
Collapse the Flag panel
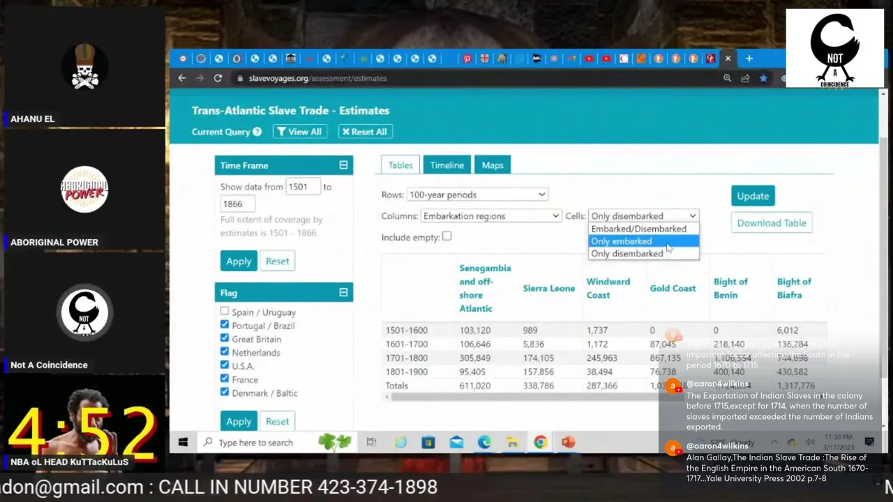343,293
